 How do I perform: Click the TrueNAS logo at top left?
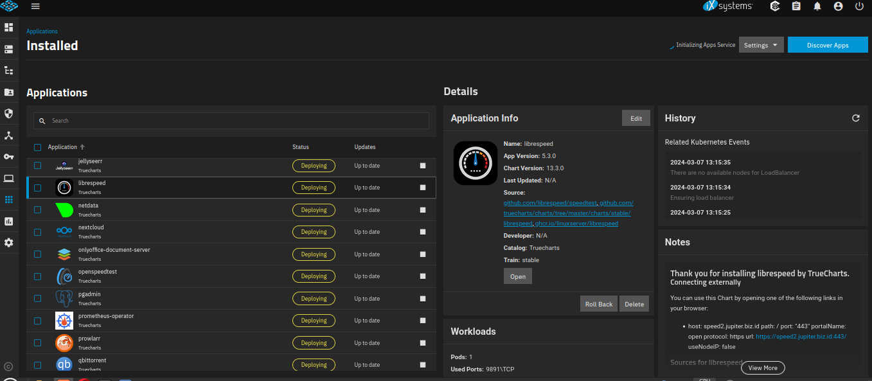[x=8, y=6]
